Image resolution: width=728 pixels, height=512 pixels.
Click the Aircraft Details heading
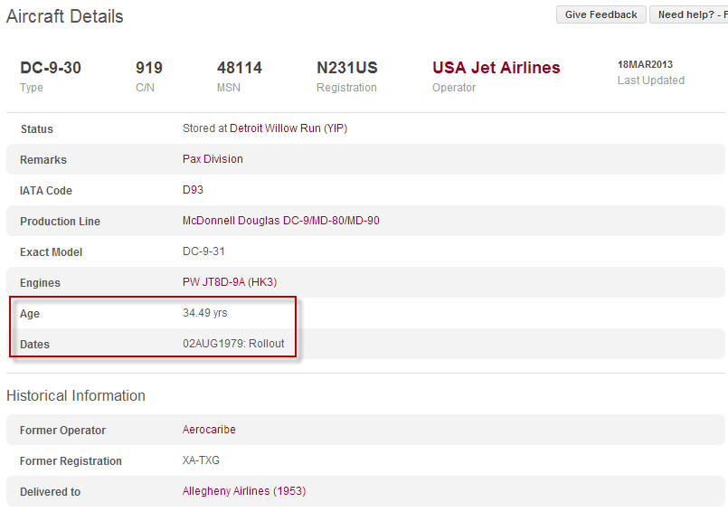[x=65, y=16]
